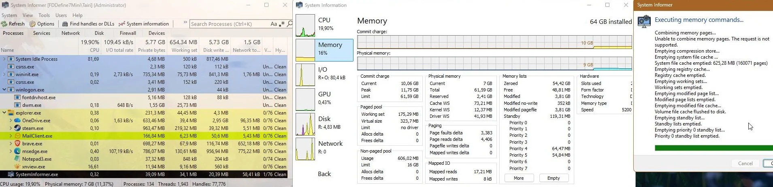773x187 pixels.
Task: Click the Refresh toolbar icon
Action: click(x=4, y=24)
